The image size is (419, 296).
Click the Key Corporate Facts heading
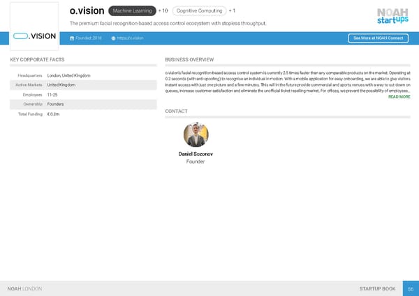[x=38, y=60]
